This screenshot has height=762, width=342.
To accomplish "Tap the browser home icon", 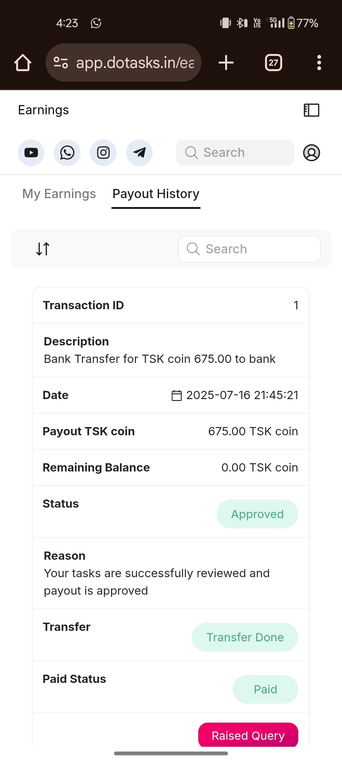I will coord(23,63).
